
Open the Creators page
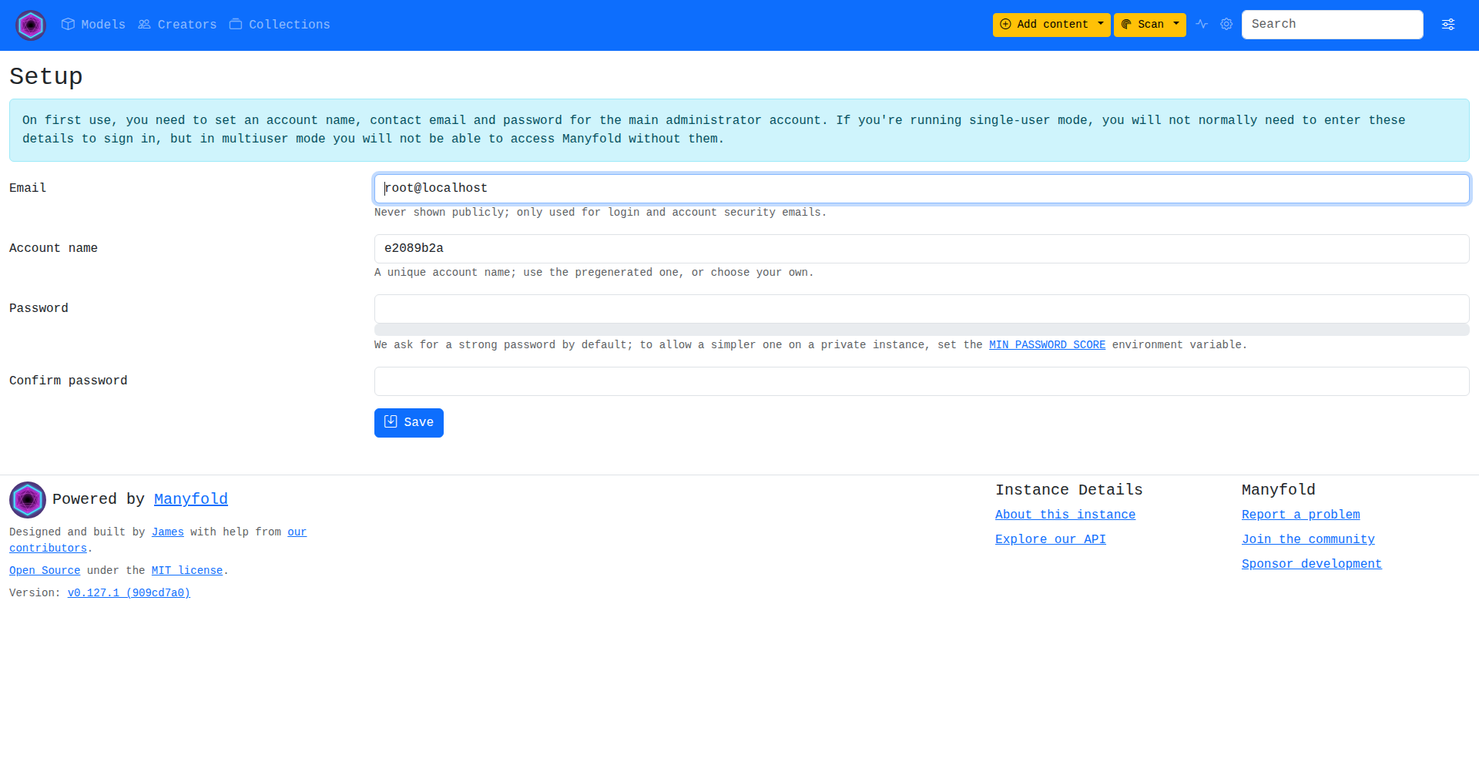177,25
